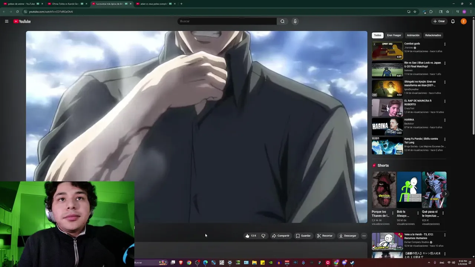The height and width of the screenshot is (267, 475).
Task: Open a new browser tab
Action: coord(181,4)
